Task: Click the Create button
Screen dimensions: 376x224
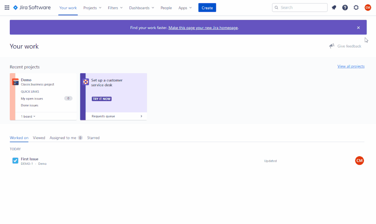Action: (x=207, y=7)
